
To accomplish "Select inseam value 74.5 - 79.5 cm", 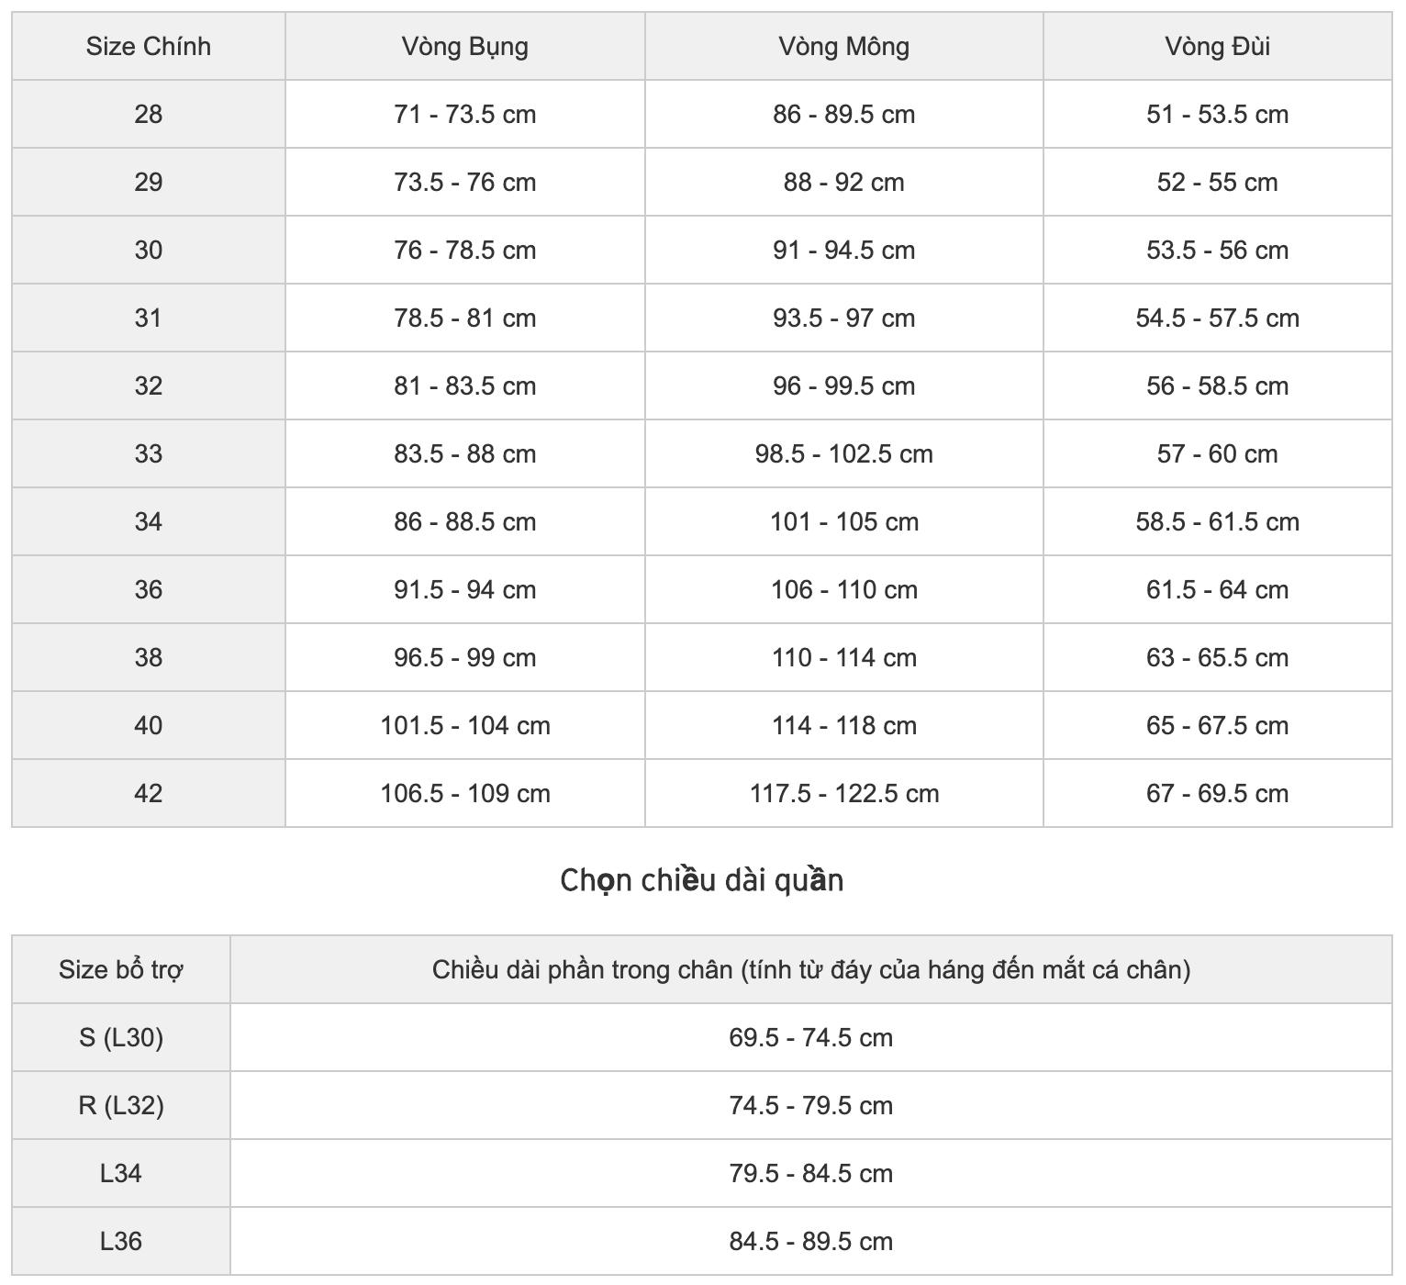I will coord(811,1105).
